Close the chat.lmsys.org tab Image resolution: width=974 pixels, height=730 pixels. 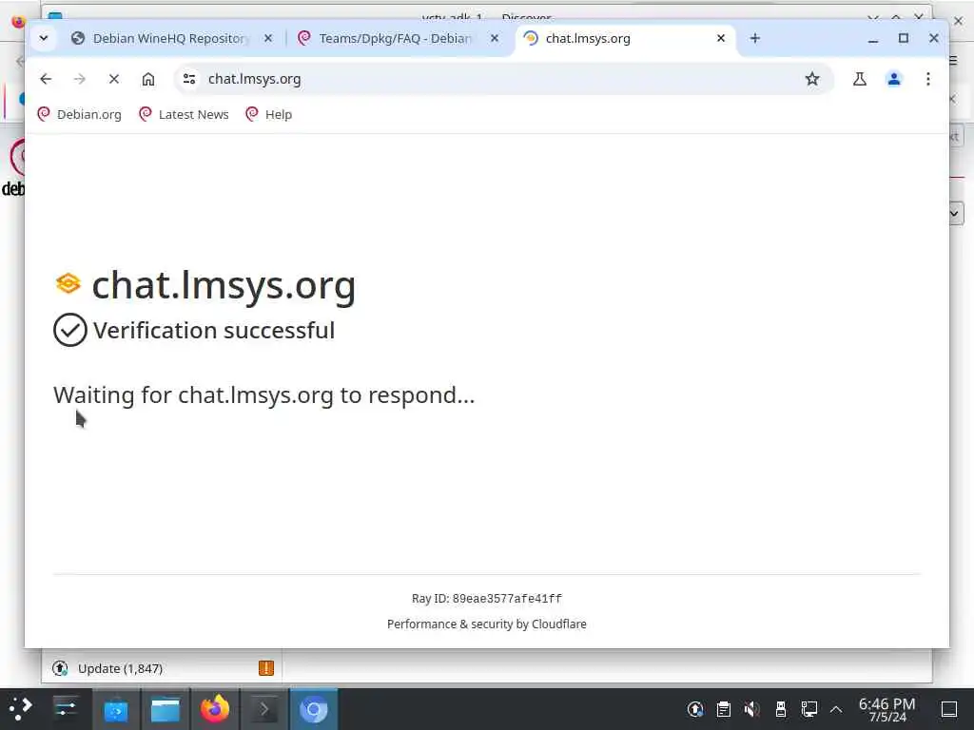[x=721, y=38]
